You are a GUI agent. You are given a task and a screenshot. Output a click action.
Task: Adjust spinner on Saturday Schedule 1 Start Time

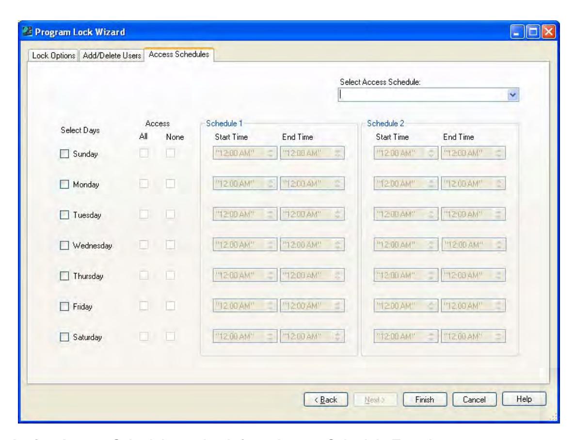[x=271, y=336]
